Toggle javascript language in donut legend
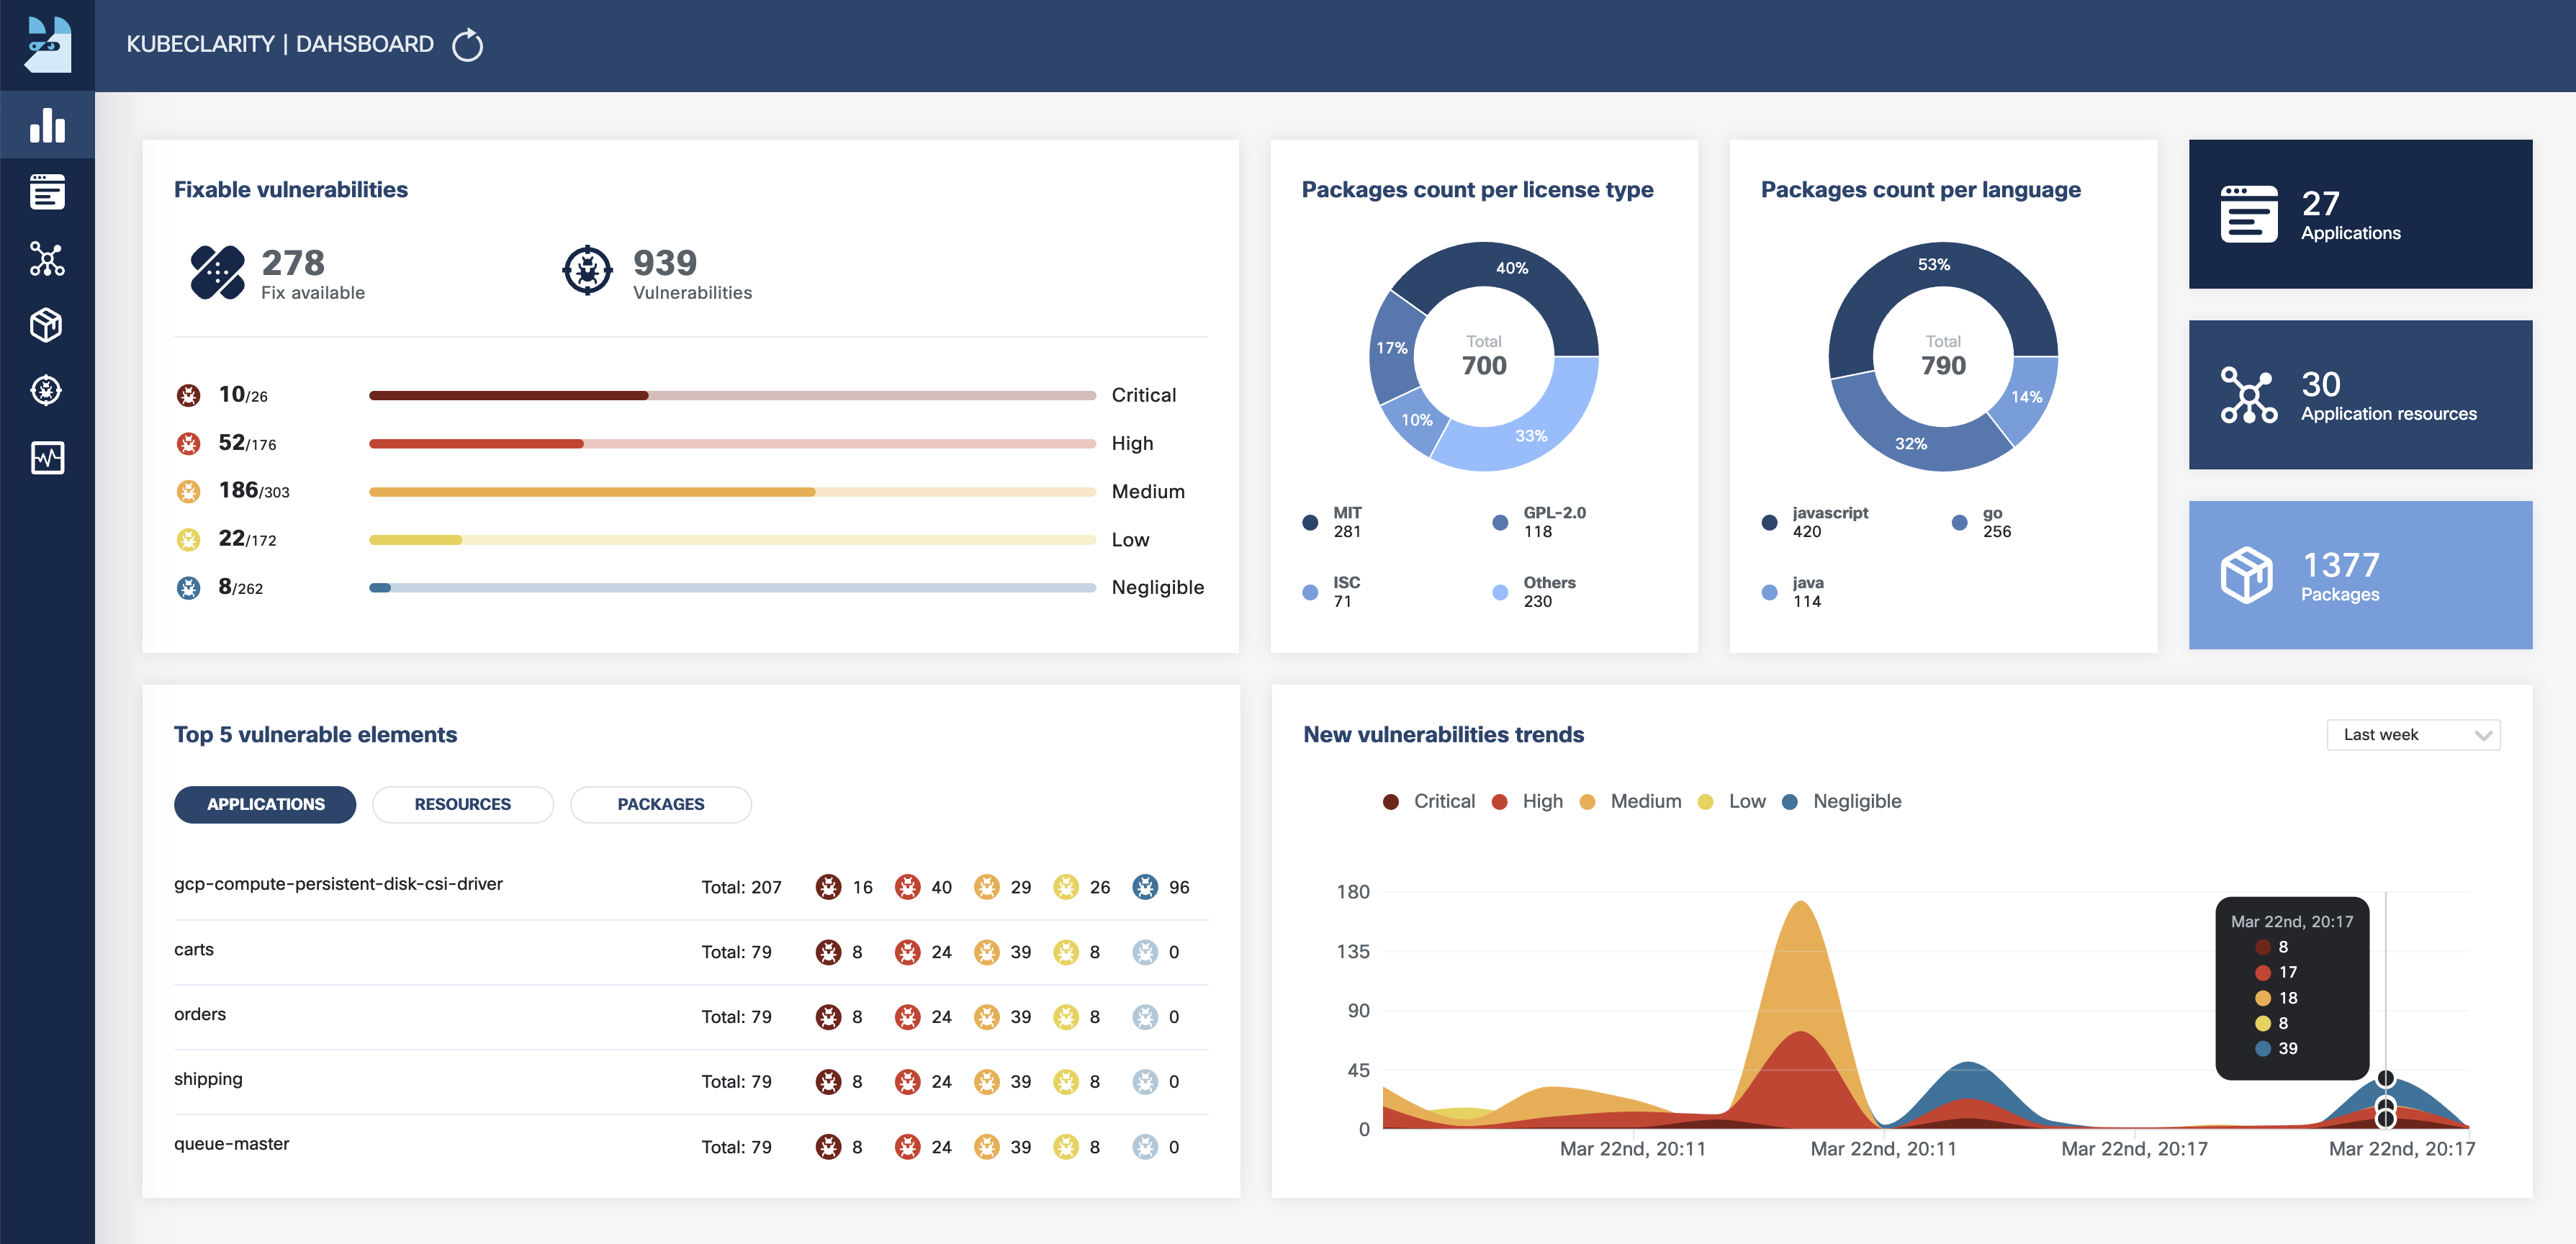This screenshot has height=1244, width=2576. [1815, 522]
